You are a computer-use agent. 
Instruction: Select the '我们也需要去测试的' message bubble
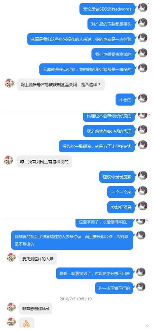click(x=113, y=54)
